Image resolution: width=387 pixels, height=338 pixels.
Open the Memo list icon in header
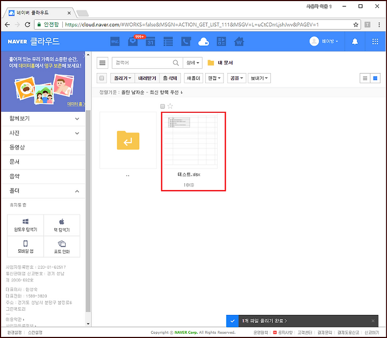click(168, 41)
